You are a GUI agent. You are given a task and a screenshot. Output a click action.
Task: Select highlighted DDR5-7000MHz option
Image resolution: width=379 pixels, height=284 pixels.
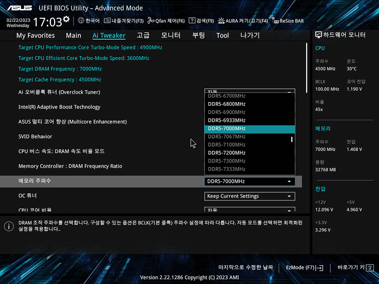250,129
